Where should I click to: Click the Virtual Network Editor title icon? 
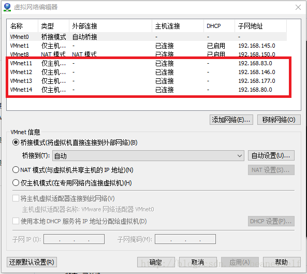click(x=7, y=7)
